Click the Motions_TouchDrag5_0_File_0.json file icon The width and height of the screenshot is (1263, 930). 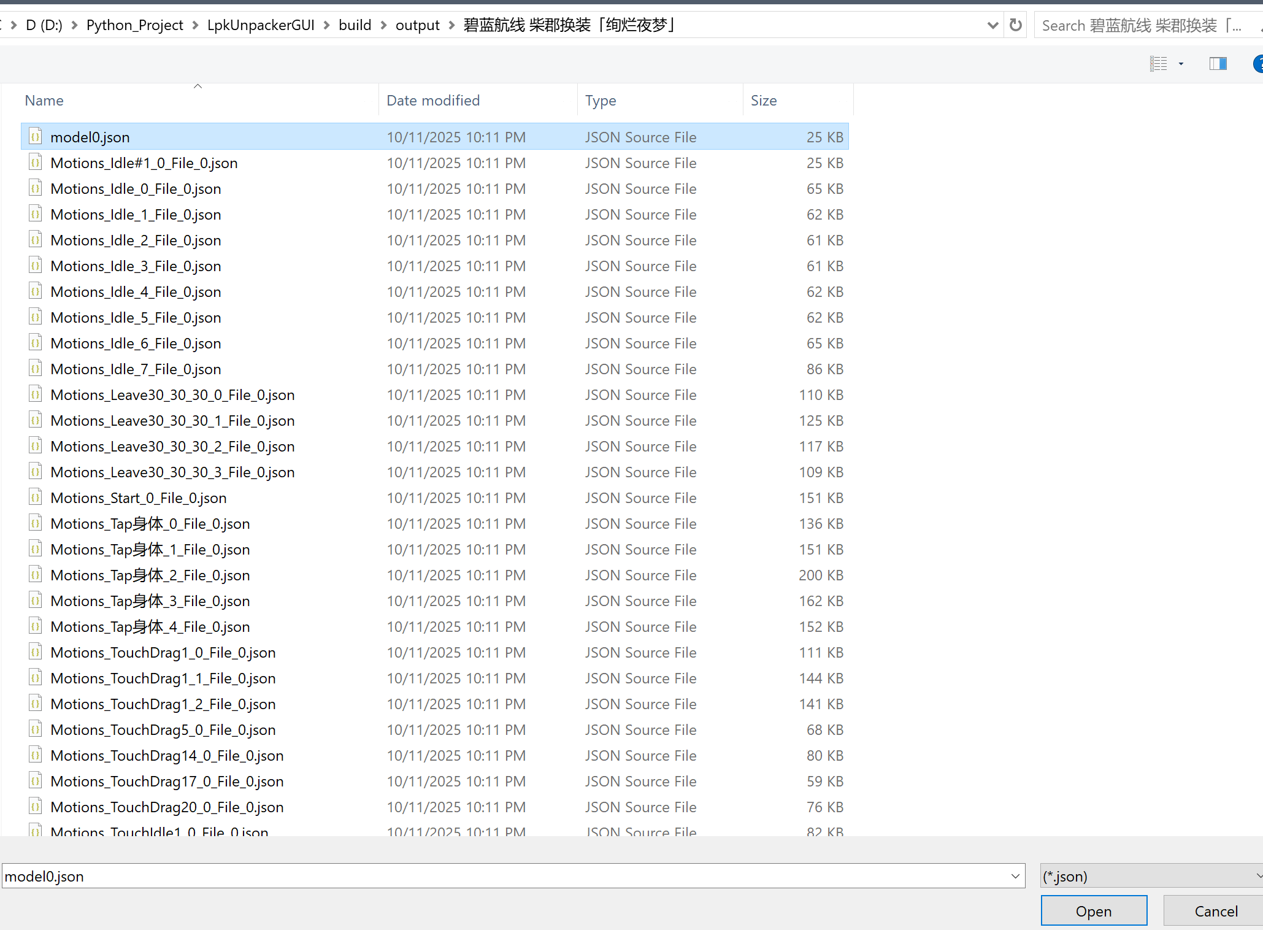[36, 729]
